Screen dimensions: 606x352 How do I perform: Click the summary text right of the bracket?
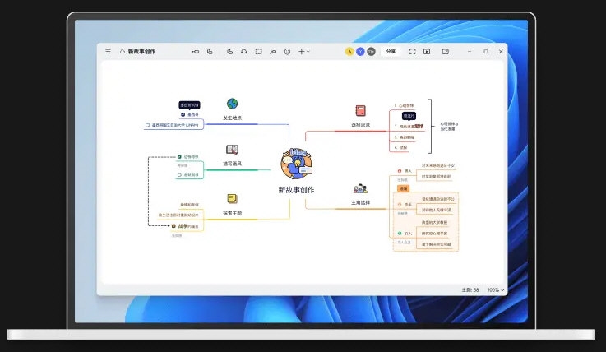pyautogui.click(x=449, y=127)
